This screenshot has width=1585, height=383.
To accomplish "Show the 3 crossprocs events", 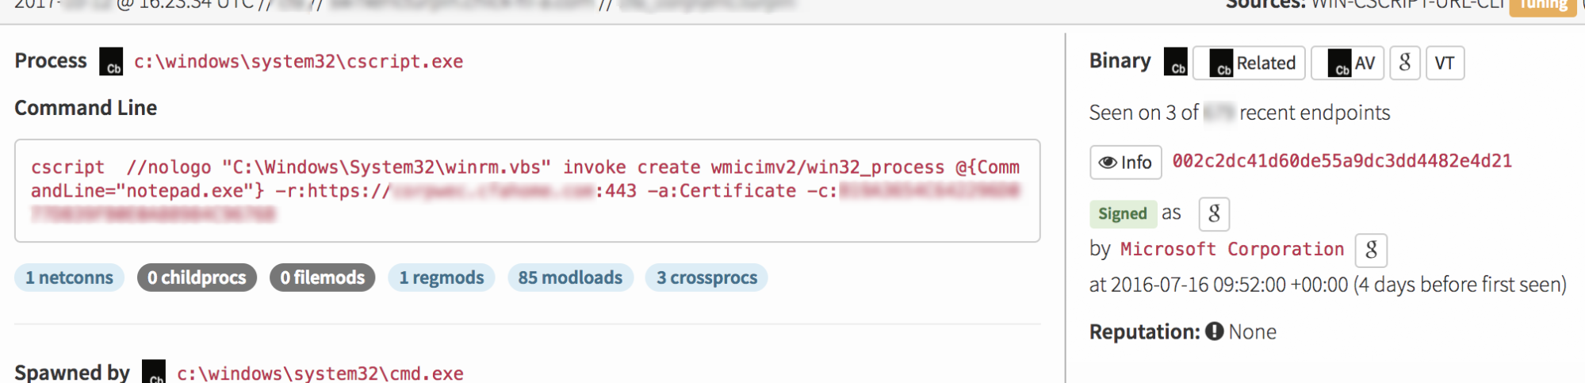I will 706,278.
